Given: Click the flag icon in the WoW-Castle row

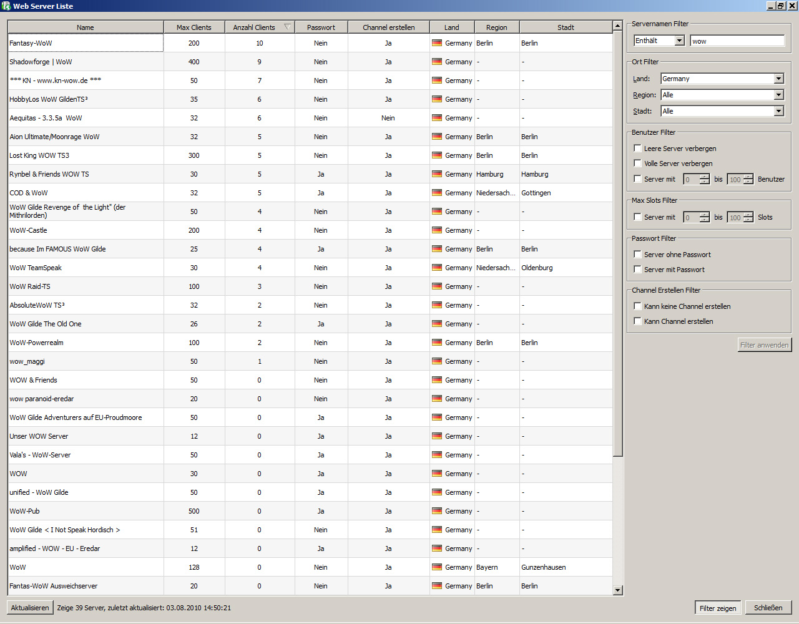Looking at the screenshot, I should (x=437, y=230).
